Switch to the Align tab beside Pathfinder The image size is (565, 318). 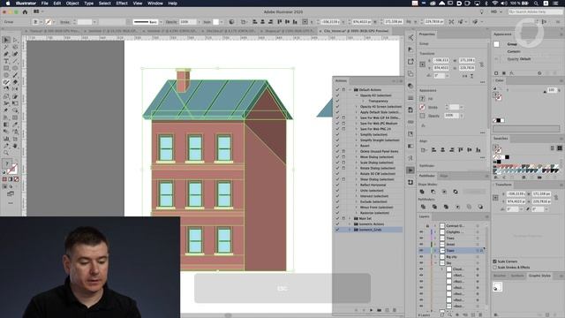(x=444, y=176)
